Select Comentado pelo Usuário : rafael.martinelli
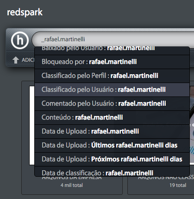Viewport: 194px width, 199px height. [x=112, y=103]
